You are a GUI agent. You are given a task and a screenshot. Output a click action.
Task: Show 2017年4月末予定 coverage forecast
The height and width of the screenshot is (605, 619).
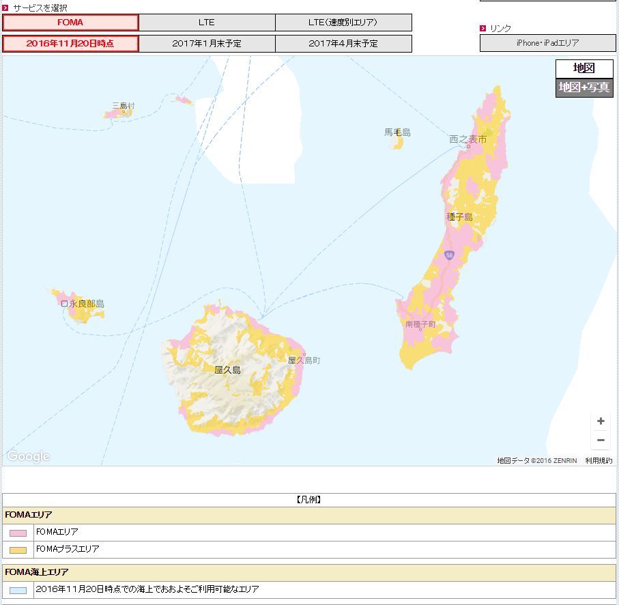[x=343, y=44]
